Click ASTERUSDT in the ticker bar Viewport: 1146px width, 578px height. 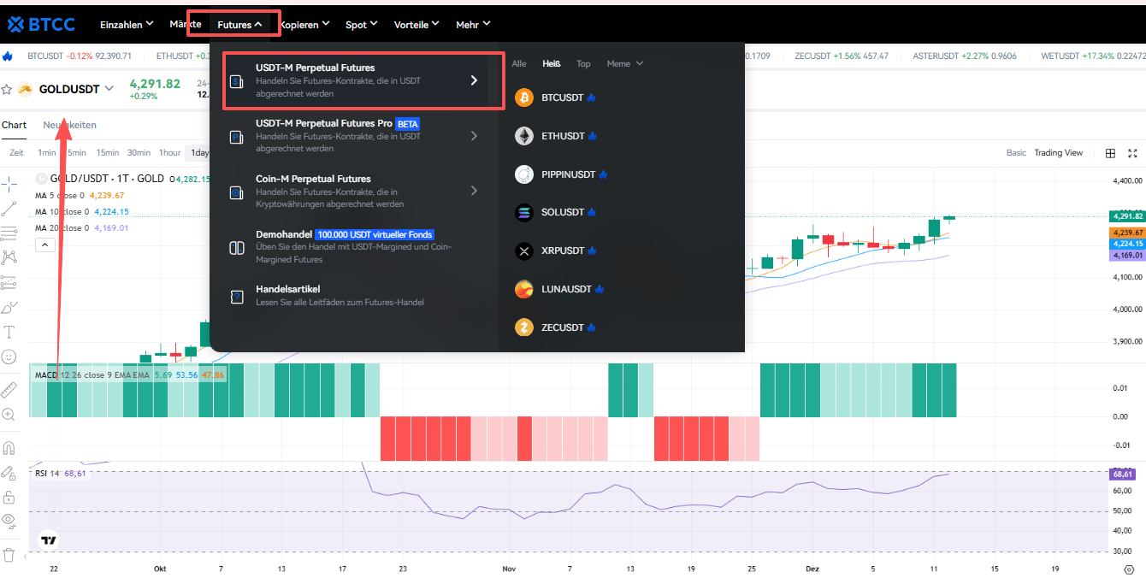(965, 56)
